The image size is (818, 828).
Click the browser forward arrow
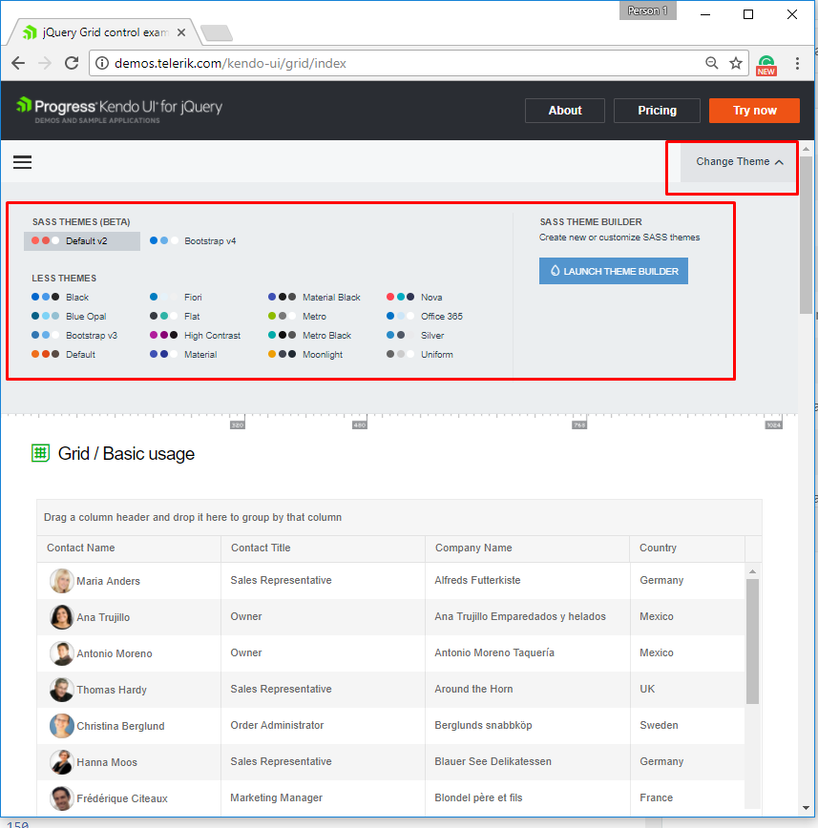(x=45, y=63)
